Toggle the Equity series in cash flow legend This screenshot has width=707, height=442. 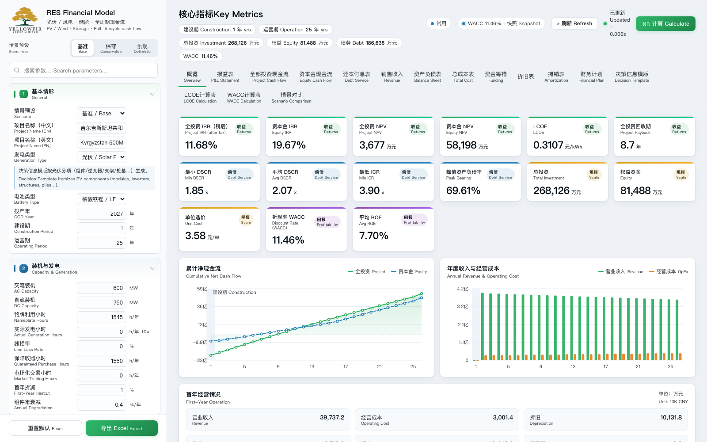coord(409,272)
